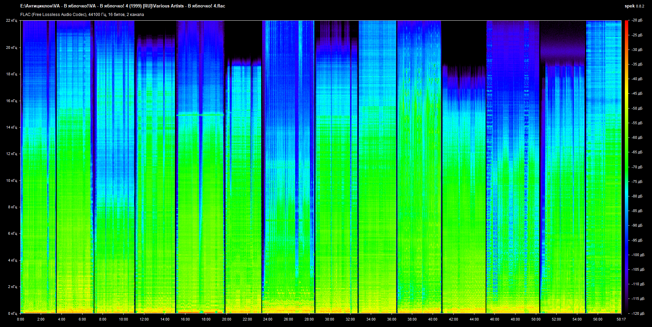Click the 4 кГц frequency label

point(13,260)
